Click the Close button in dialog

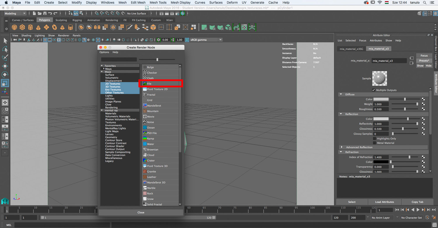click(141, 213)
